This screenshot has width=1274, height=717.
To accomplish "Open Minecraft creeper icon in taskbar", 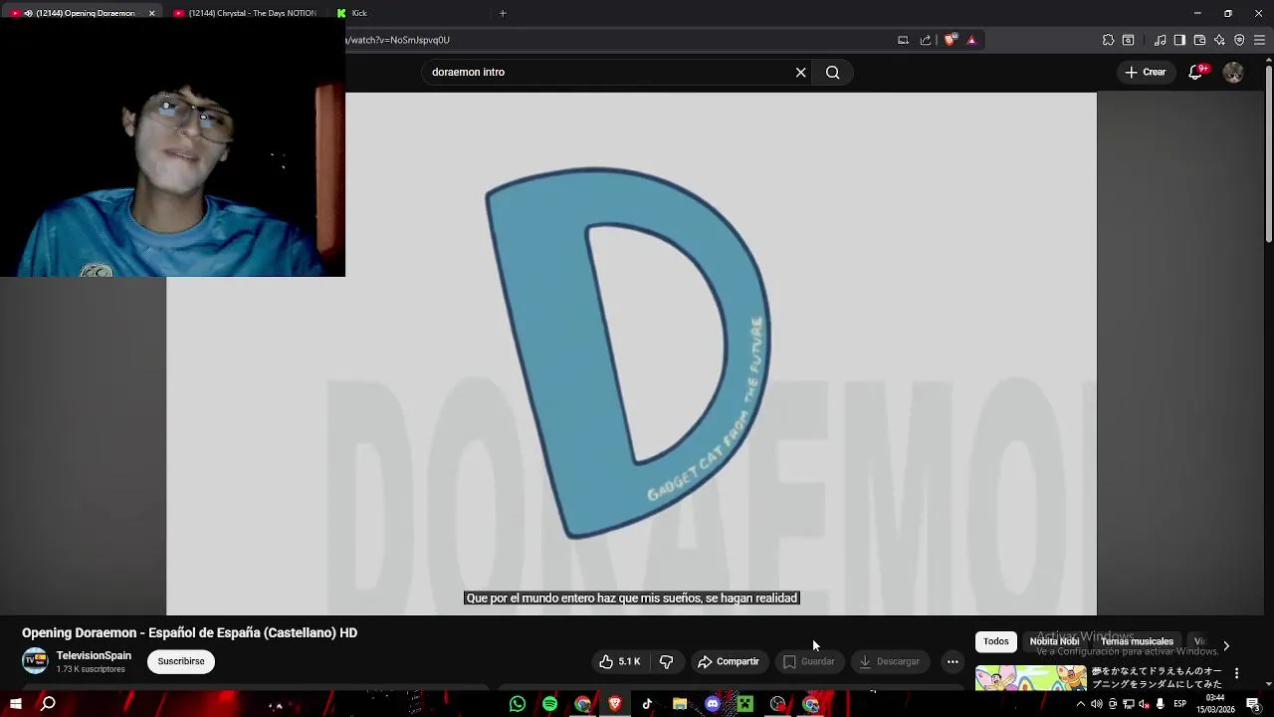I will 744,704.
